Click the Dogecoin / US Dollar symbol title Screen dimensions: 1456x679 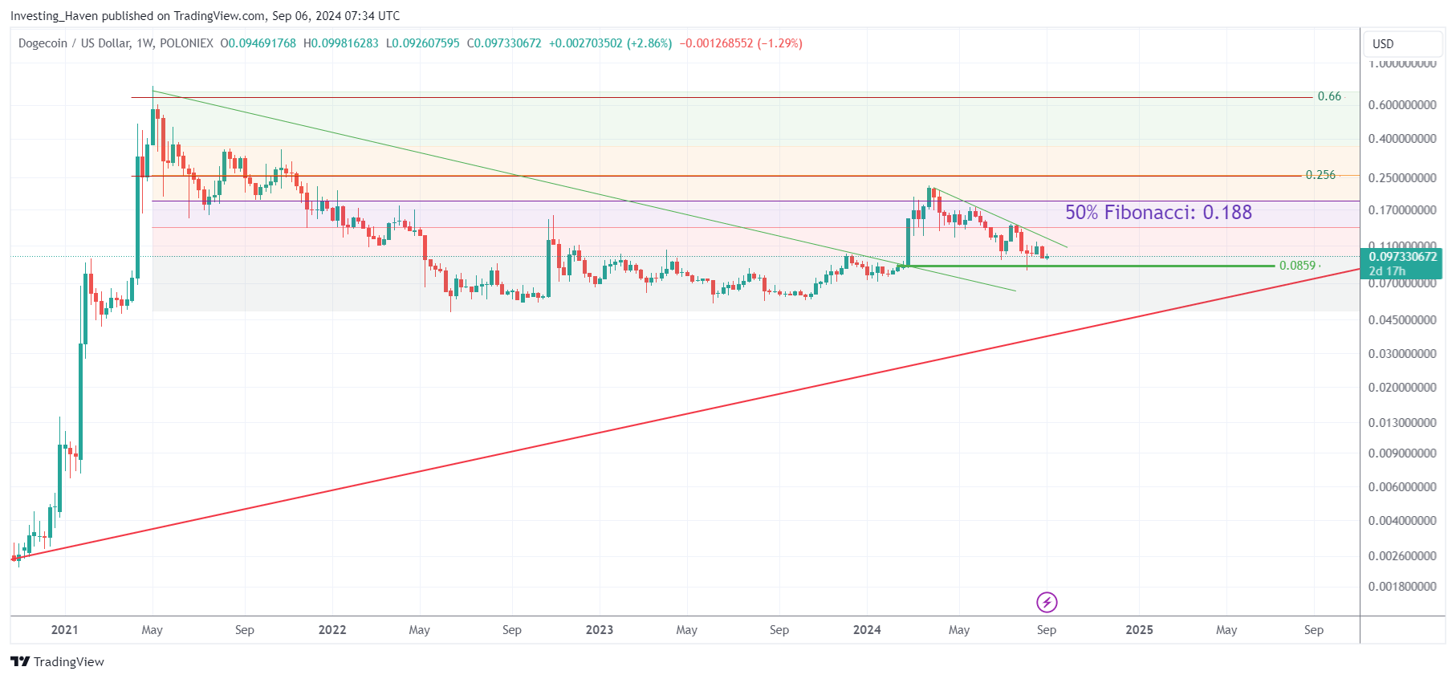[x=74, y=43]
